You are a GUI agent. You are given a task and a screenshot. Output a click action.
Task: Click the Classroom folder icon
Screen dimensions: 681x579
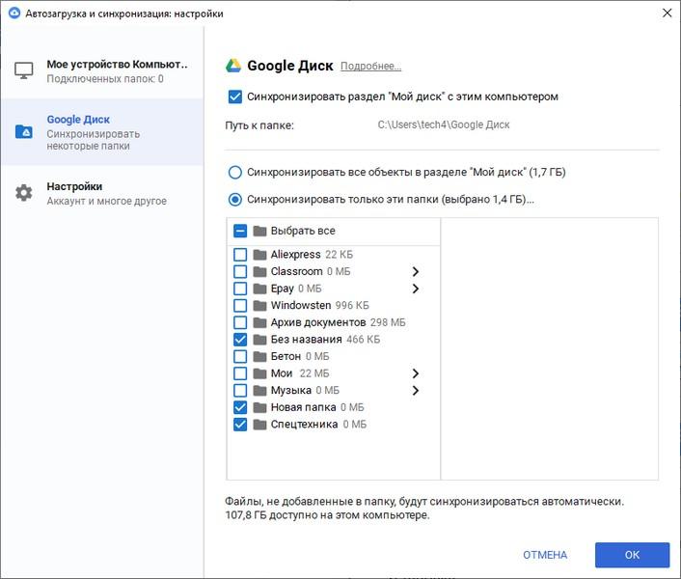point(259,271)
